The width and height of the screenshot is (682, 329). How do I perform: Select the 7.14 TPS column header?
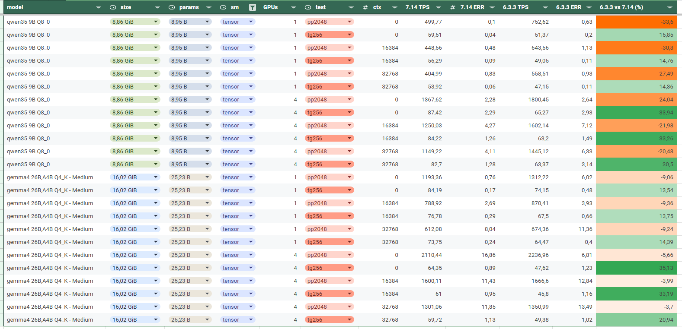click(x=417, y=7)
